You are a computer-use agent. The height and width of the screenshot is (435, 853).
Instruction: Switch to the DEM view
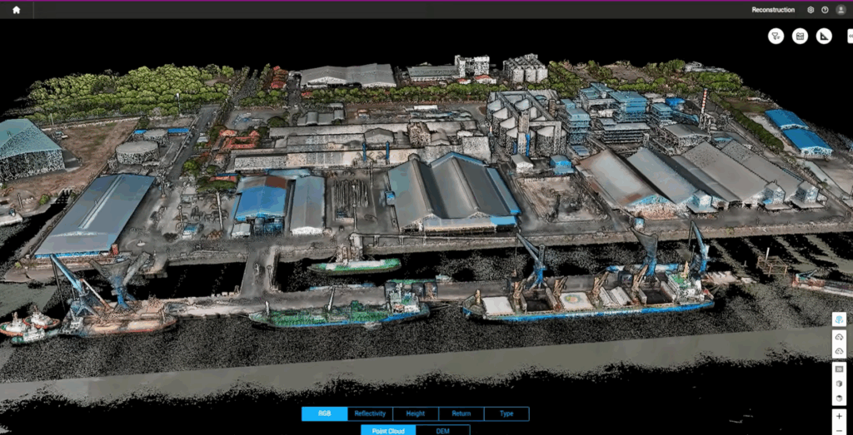[441, 429]
